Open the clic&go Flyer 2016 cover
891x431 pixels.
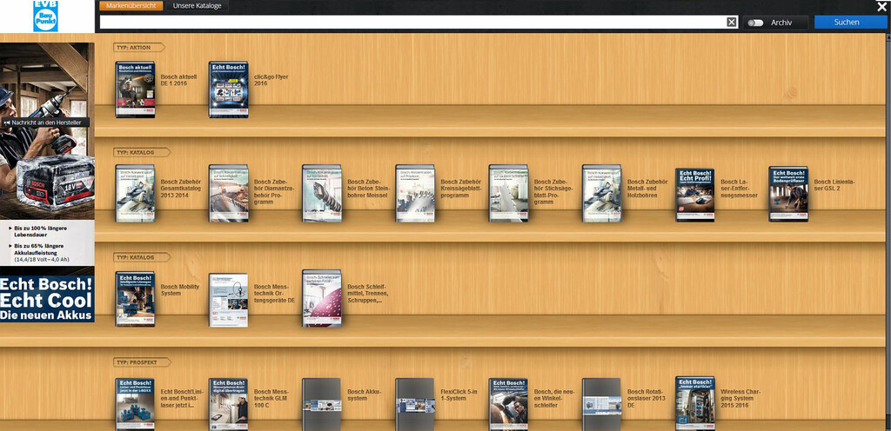click(x=229, y=90)
